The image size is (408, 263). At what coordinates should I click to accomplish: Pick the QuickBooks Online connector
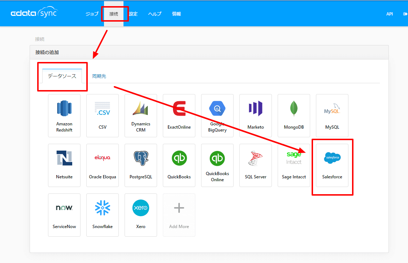[217, 165]
